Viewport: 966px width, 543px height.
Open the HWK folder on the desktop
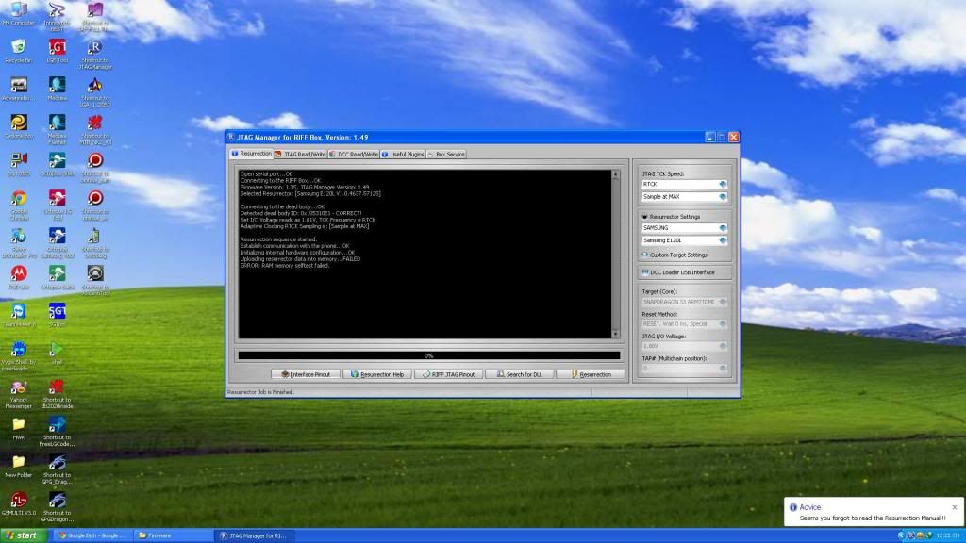point(19,428)
